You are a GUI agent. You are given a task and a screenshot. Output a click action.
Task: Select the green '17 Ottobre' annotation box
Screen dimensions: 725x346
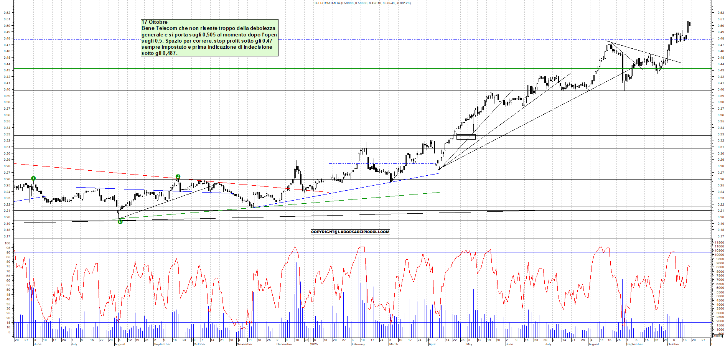click(x=209, y=38)
